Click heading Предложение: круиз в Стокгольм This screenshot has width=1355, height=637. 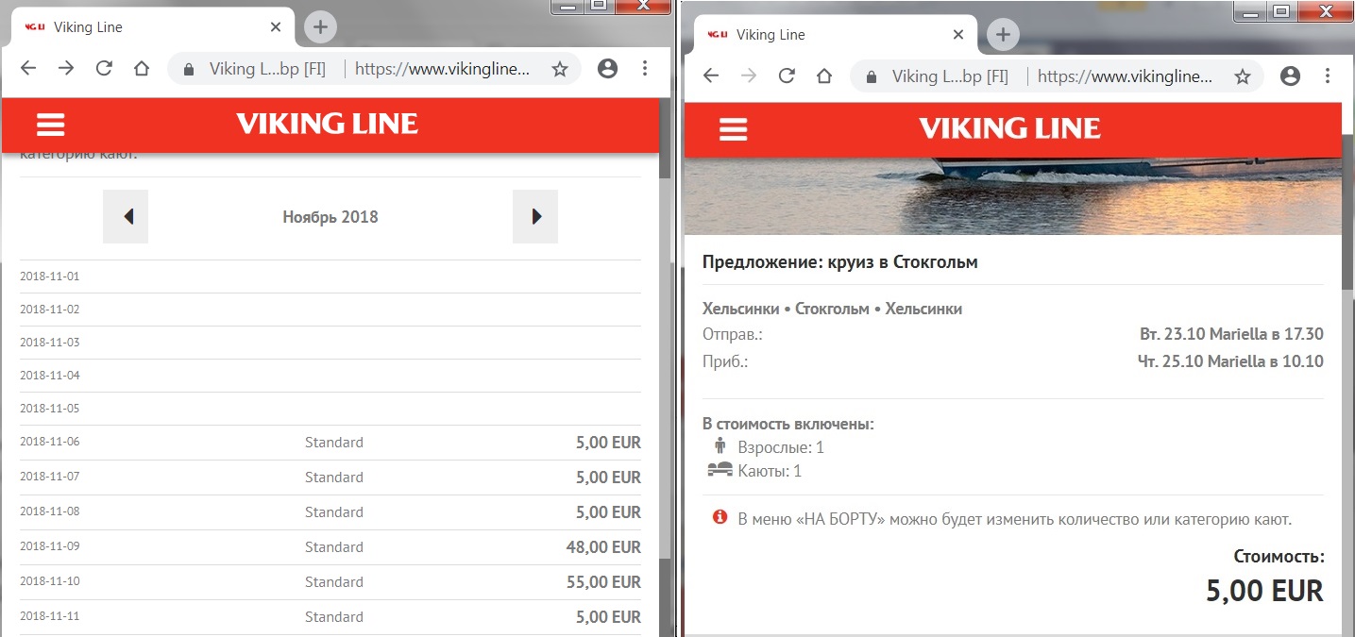coord(840,262)
